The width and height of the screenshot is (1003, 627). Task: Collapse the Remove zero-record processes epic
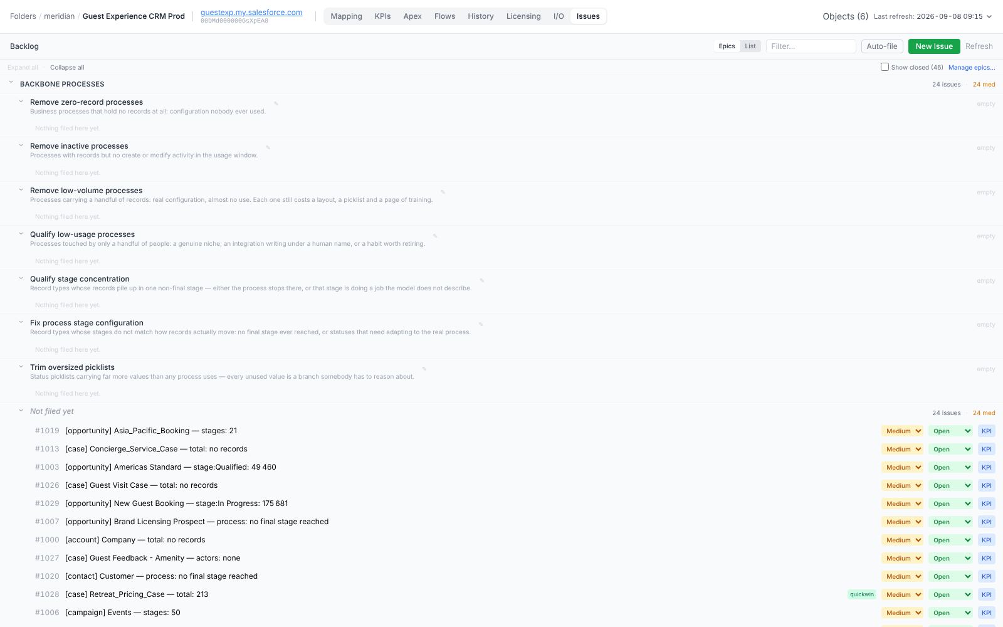tap(21, 101)
